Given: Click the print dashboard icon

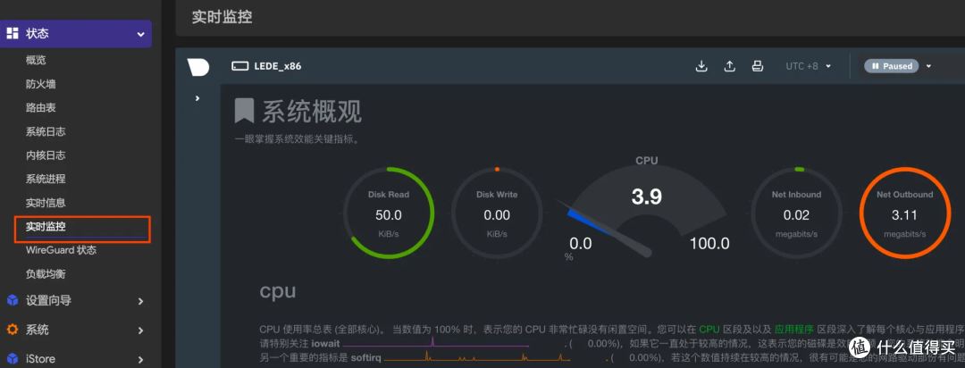Looking at the screenshot, I should coord(758,66).
